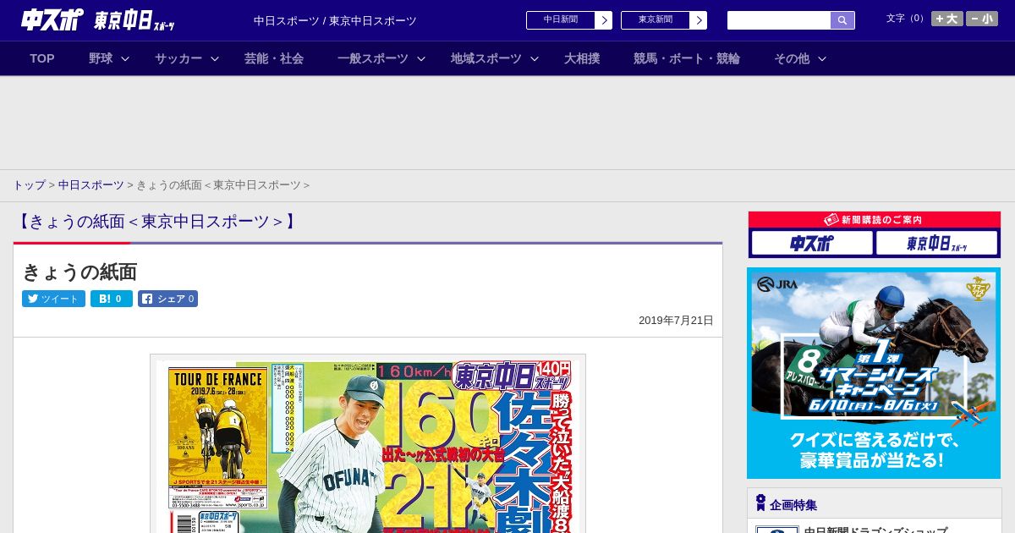Open 野球 navigation menu item
This screenshot has height=533, width=1015.
tap(101, 58)
